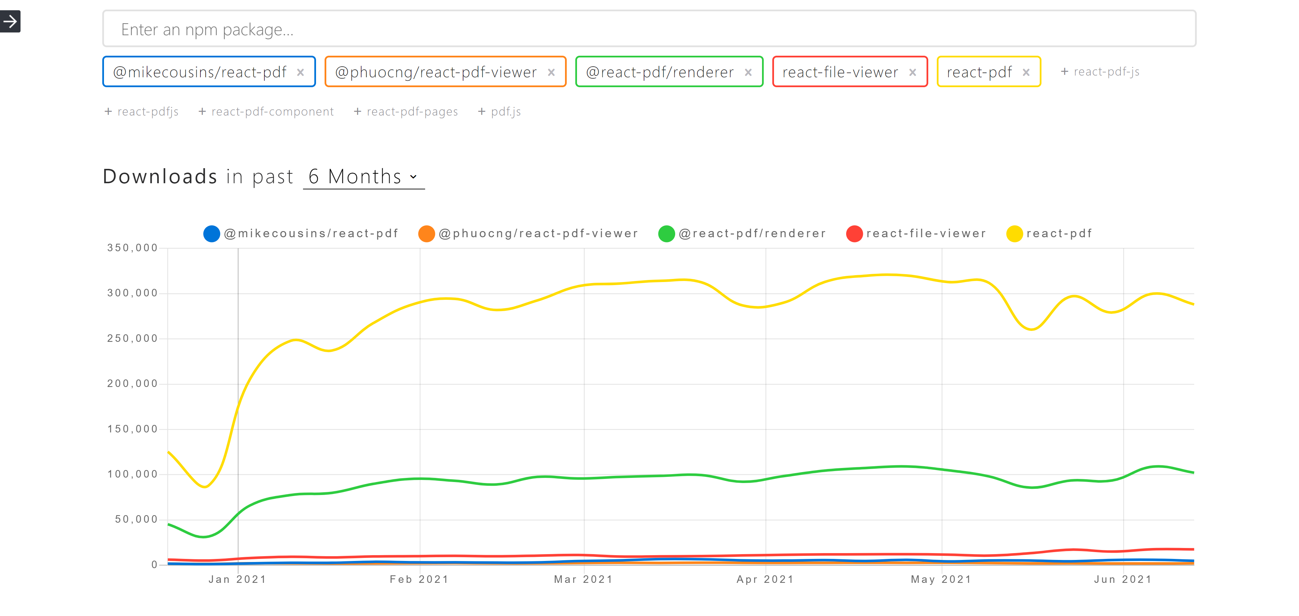Click the @phuocng/react-pdf-viewer legend label
1299x616 pixels.
[x=538, y=233]
